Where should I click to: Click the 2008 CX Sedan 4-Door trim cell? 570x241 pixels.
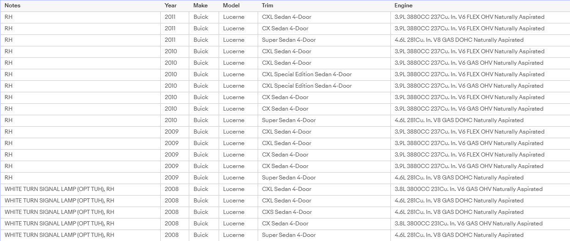pos(324,224)
